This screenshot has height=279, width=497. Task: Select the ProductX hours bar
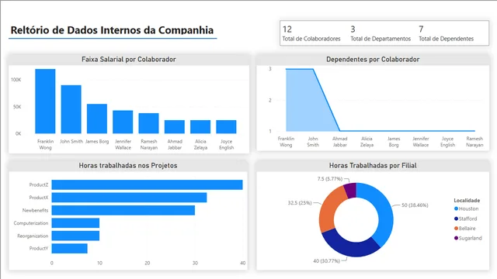(130, 198)
